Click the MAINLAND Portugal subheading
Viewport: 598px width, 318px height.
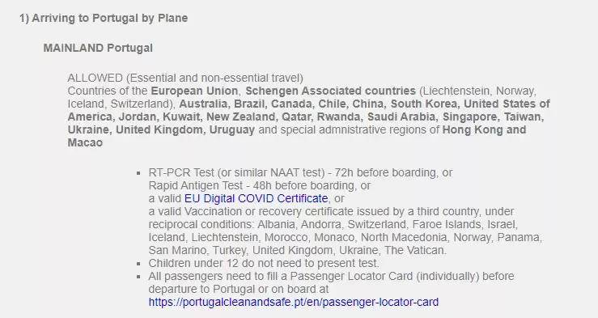[x=98, y=48]
